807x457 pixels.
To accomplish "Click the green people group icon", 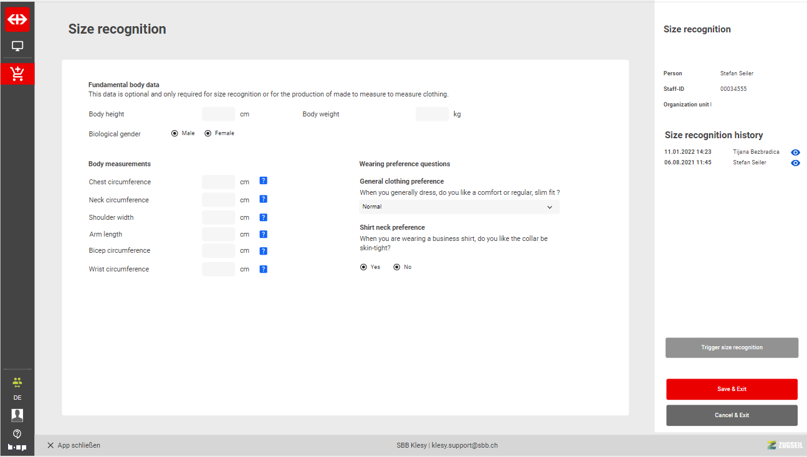I will pos(17,382).
